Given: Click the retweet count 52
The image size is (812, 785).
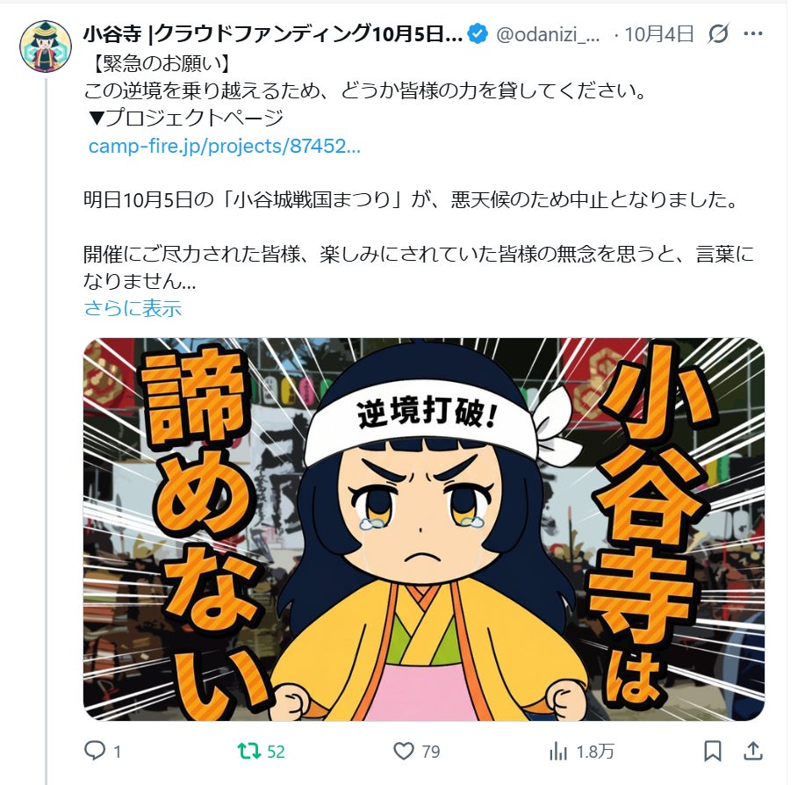Looking at the screenshot, I should 276,752.
